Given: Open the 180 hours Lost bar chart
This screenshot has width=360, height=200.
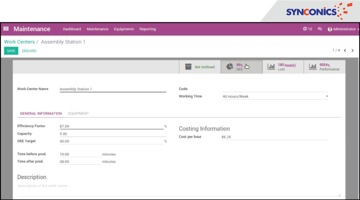Looking at the screenshot, I should click(x=271, y=67).
